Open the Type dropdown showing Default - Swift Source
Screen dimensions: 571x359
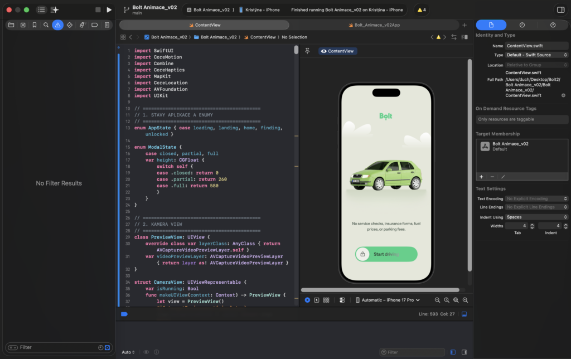[536, 55]
